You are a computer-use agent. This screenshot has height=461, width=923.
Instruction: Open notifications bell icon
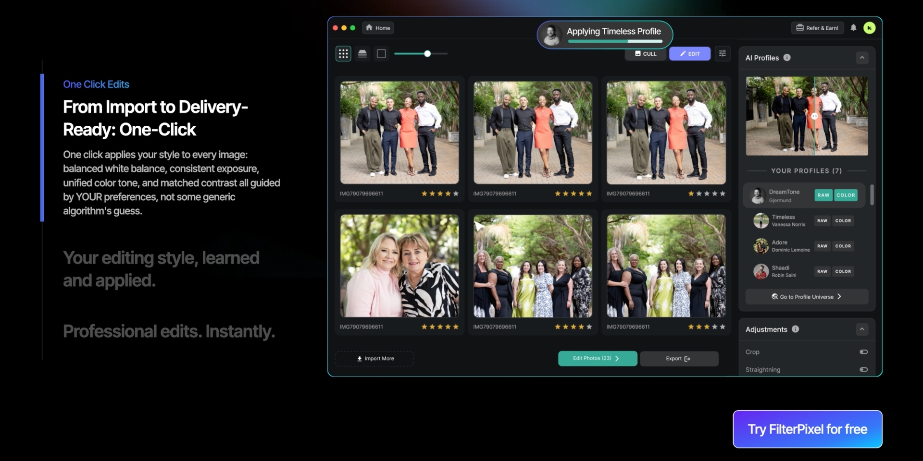(x=853, y=28)
